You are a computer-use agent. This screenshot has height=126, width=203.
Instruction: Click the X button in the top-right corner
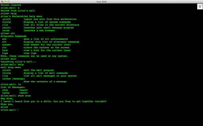200,7
